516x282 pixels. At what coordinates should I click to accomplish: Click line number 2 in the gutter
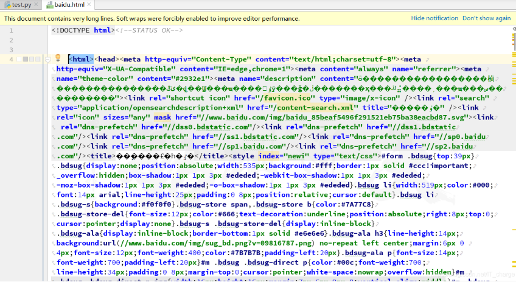click(x=11, y=40)
